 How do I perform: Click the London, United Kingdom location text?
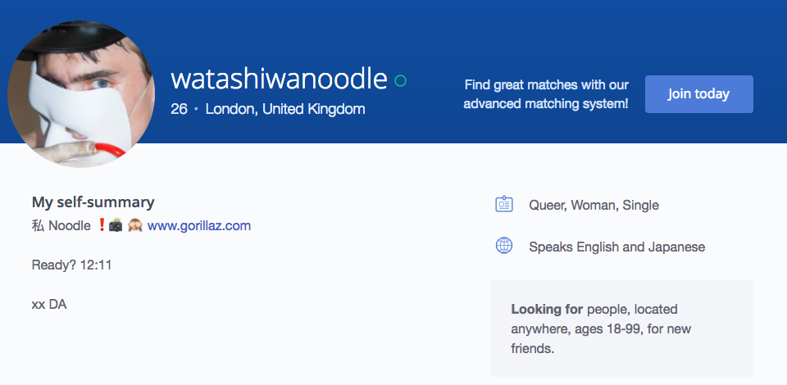[x=285, y=109]
